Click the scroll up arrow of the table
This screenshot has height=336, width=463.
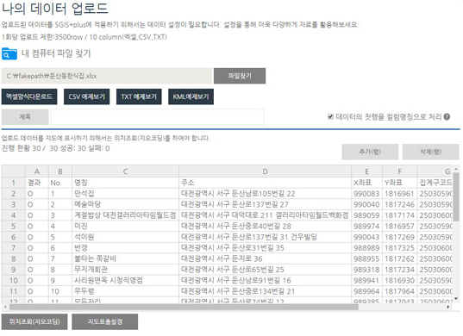click(456, 169)
